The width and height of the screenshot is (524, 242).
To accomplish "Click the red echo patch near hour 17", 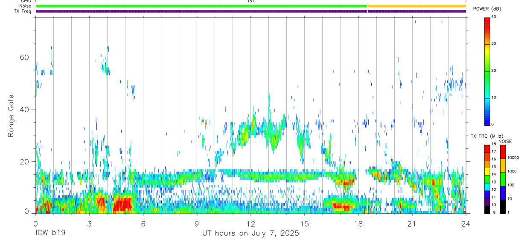I will click(x=342, y=207).
